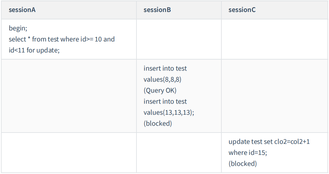Click the "begin;" statement text
Image resolution: width=329 pixels, height=174 pixels.
tap(18, 28)
